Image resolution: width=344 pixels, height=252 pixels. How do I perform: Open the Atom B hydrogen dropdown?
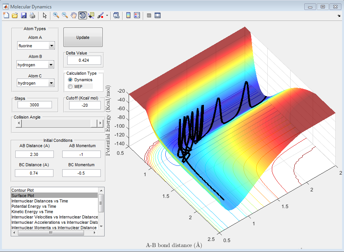(x=52, y=65)
